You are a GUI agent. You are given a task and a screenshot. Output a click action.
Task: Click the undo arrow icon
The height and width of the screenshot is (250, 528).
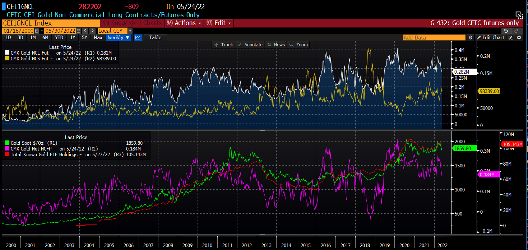pyautogui.click(x=505, y=31)
